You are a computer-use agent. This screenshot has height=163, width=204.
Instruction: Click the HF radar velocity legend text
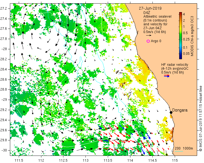click(175, 65)
